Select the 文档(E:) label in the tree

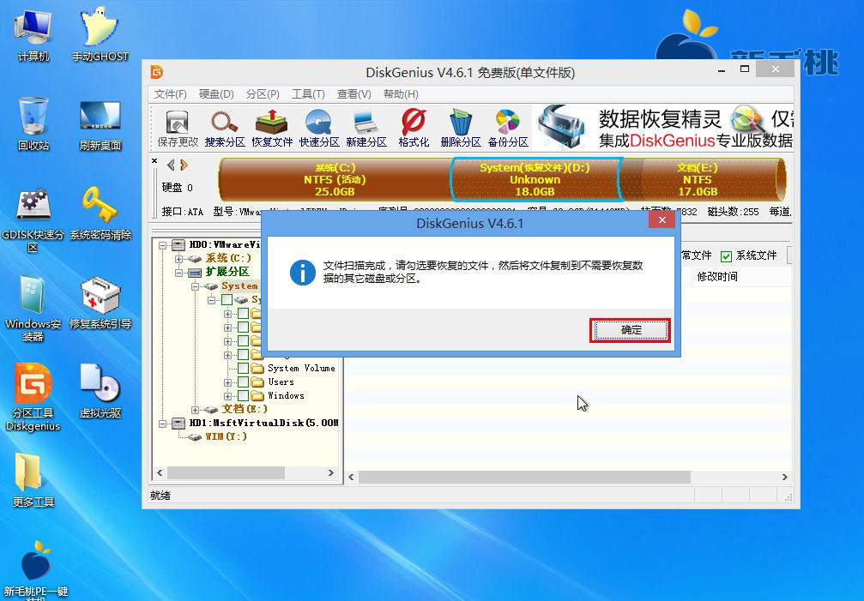(x=245, y=409)
